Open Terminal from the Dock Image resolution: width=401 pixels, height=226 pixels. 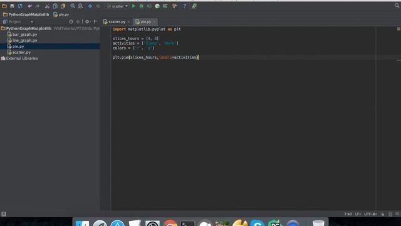(x=187, y=223)
